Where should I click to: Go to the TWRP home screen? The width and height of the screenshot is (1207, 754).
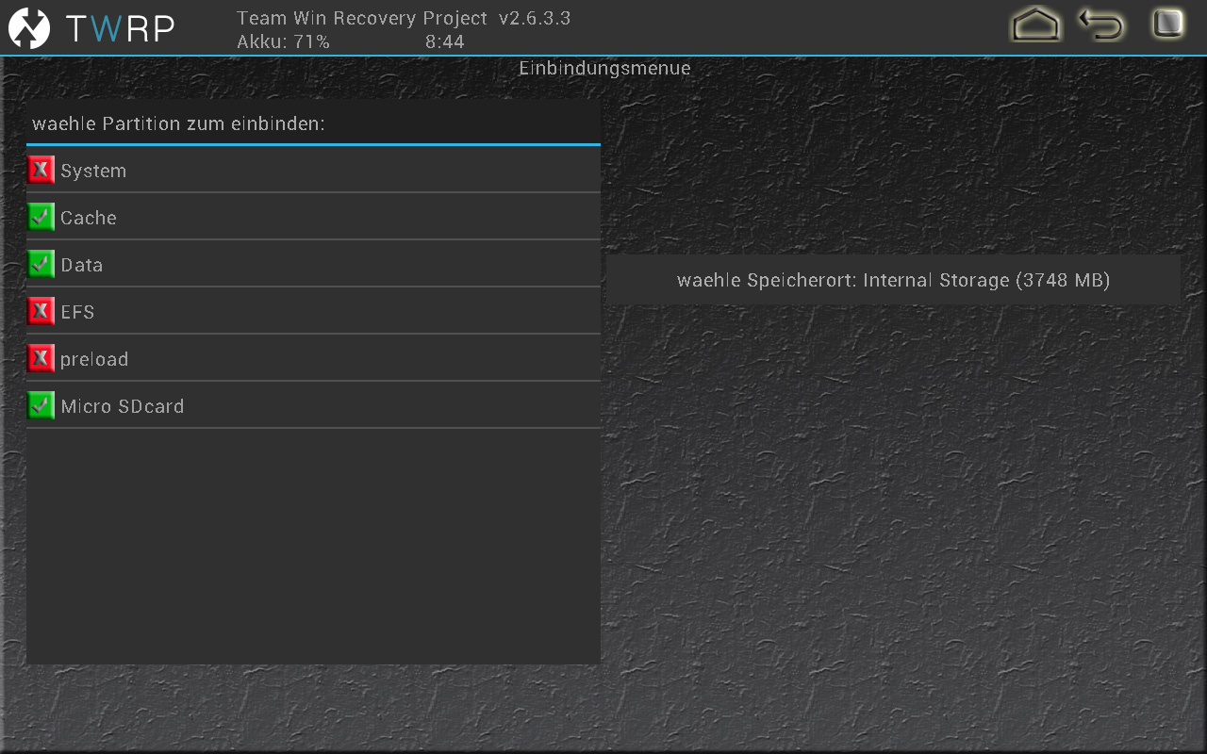click(1035, 25)
